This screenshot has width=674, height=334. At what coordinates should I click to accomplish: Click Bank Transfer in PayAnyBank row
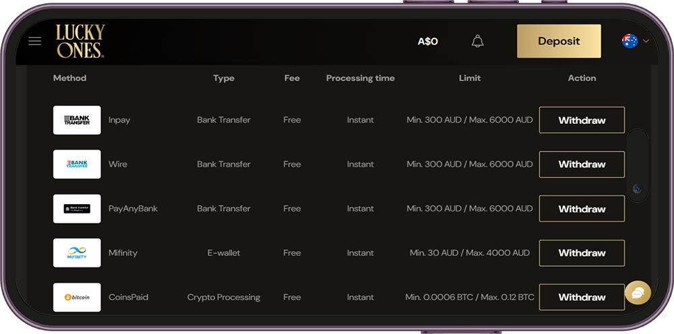[x=224, y=209]
